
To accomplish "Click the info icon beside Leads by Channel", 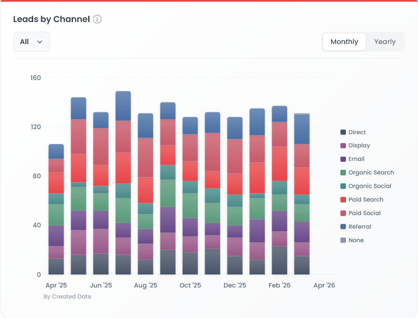I will 97,19.
